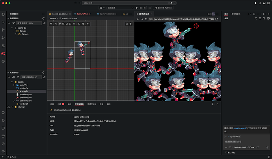Switch to the inspector tab in right panel
The width and height of the screenshot is (272, 159).
[x=236, y=14]
